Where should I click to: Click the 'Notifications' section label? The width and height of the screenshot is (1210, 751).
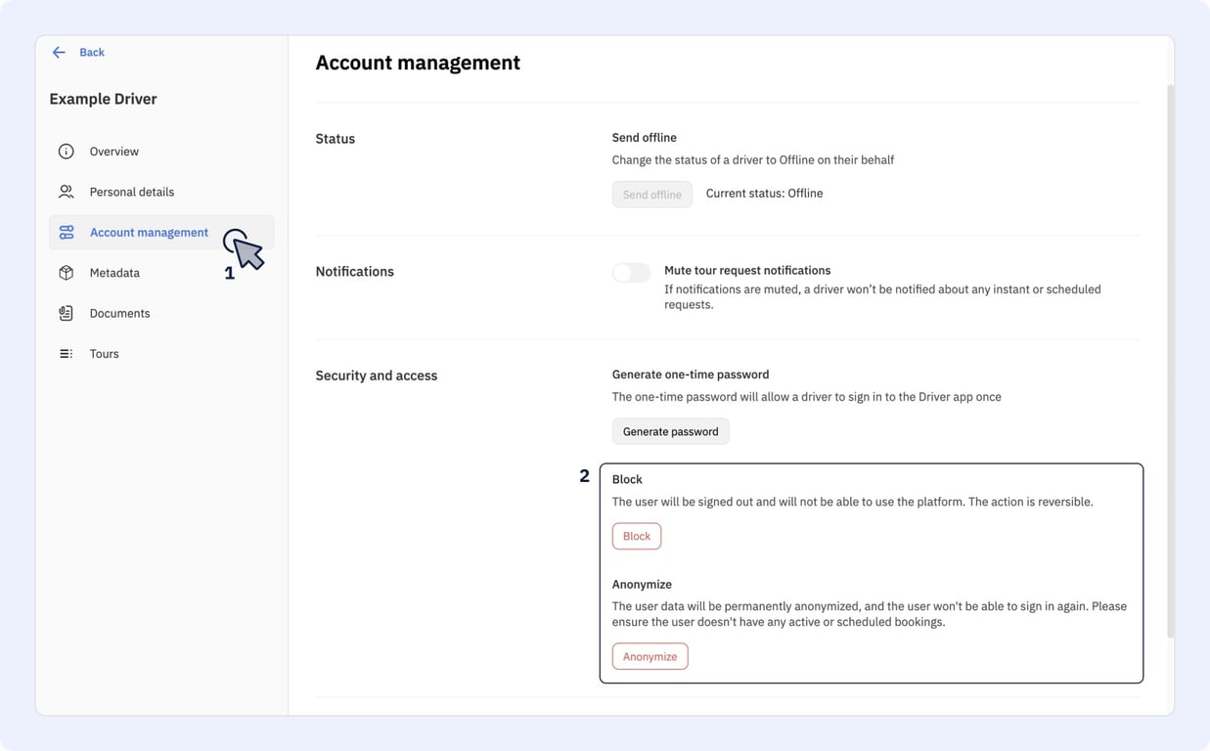[355, 272]
